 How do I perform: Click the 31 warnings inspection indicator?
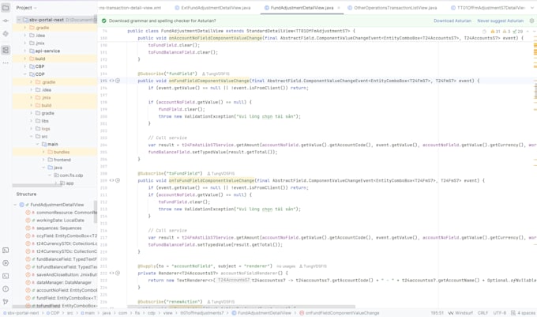[x=496, y=31]
